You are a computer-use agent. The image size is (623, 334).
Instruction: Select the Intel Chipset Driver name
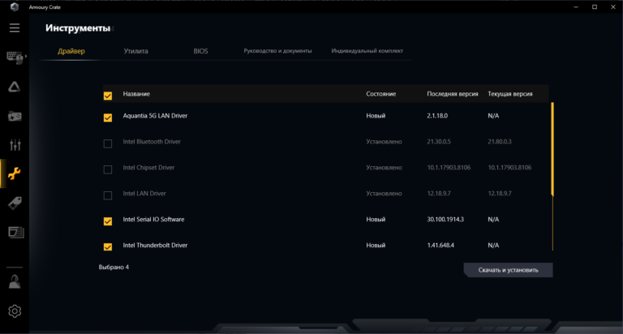(148, 168)
